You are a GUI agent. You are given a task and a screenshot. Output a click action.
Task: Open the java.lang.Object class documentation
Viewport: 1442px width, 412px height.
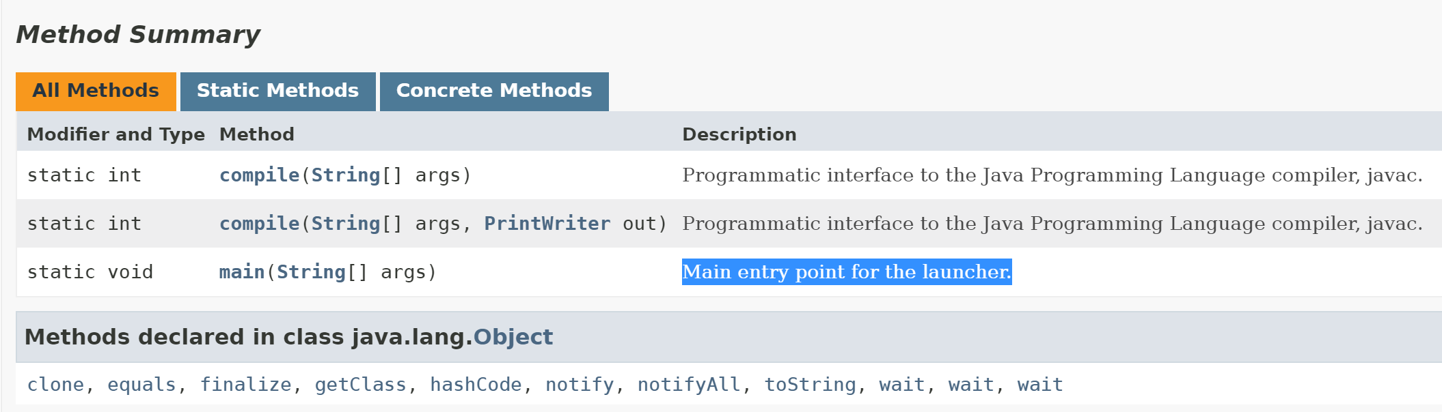click(514, 336)
